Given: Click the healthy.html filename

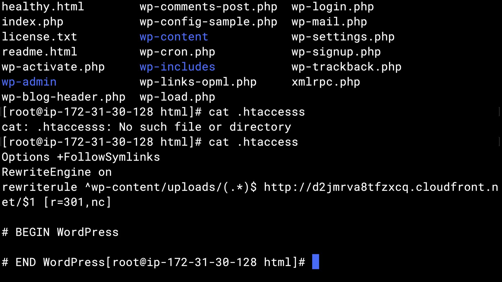Looking at the screenshot, I should point(43,7).
